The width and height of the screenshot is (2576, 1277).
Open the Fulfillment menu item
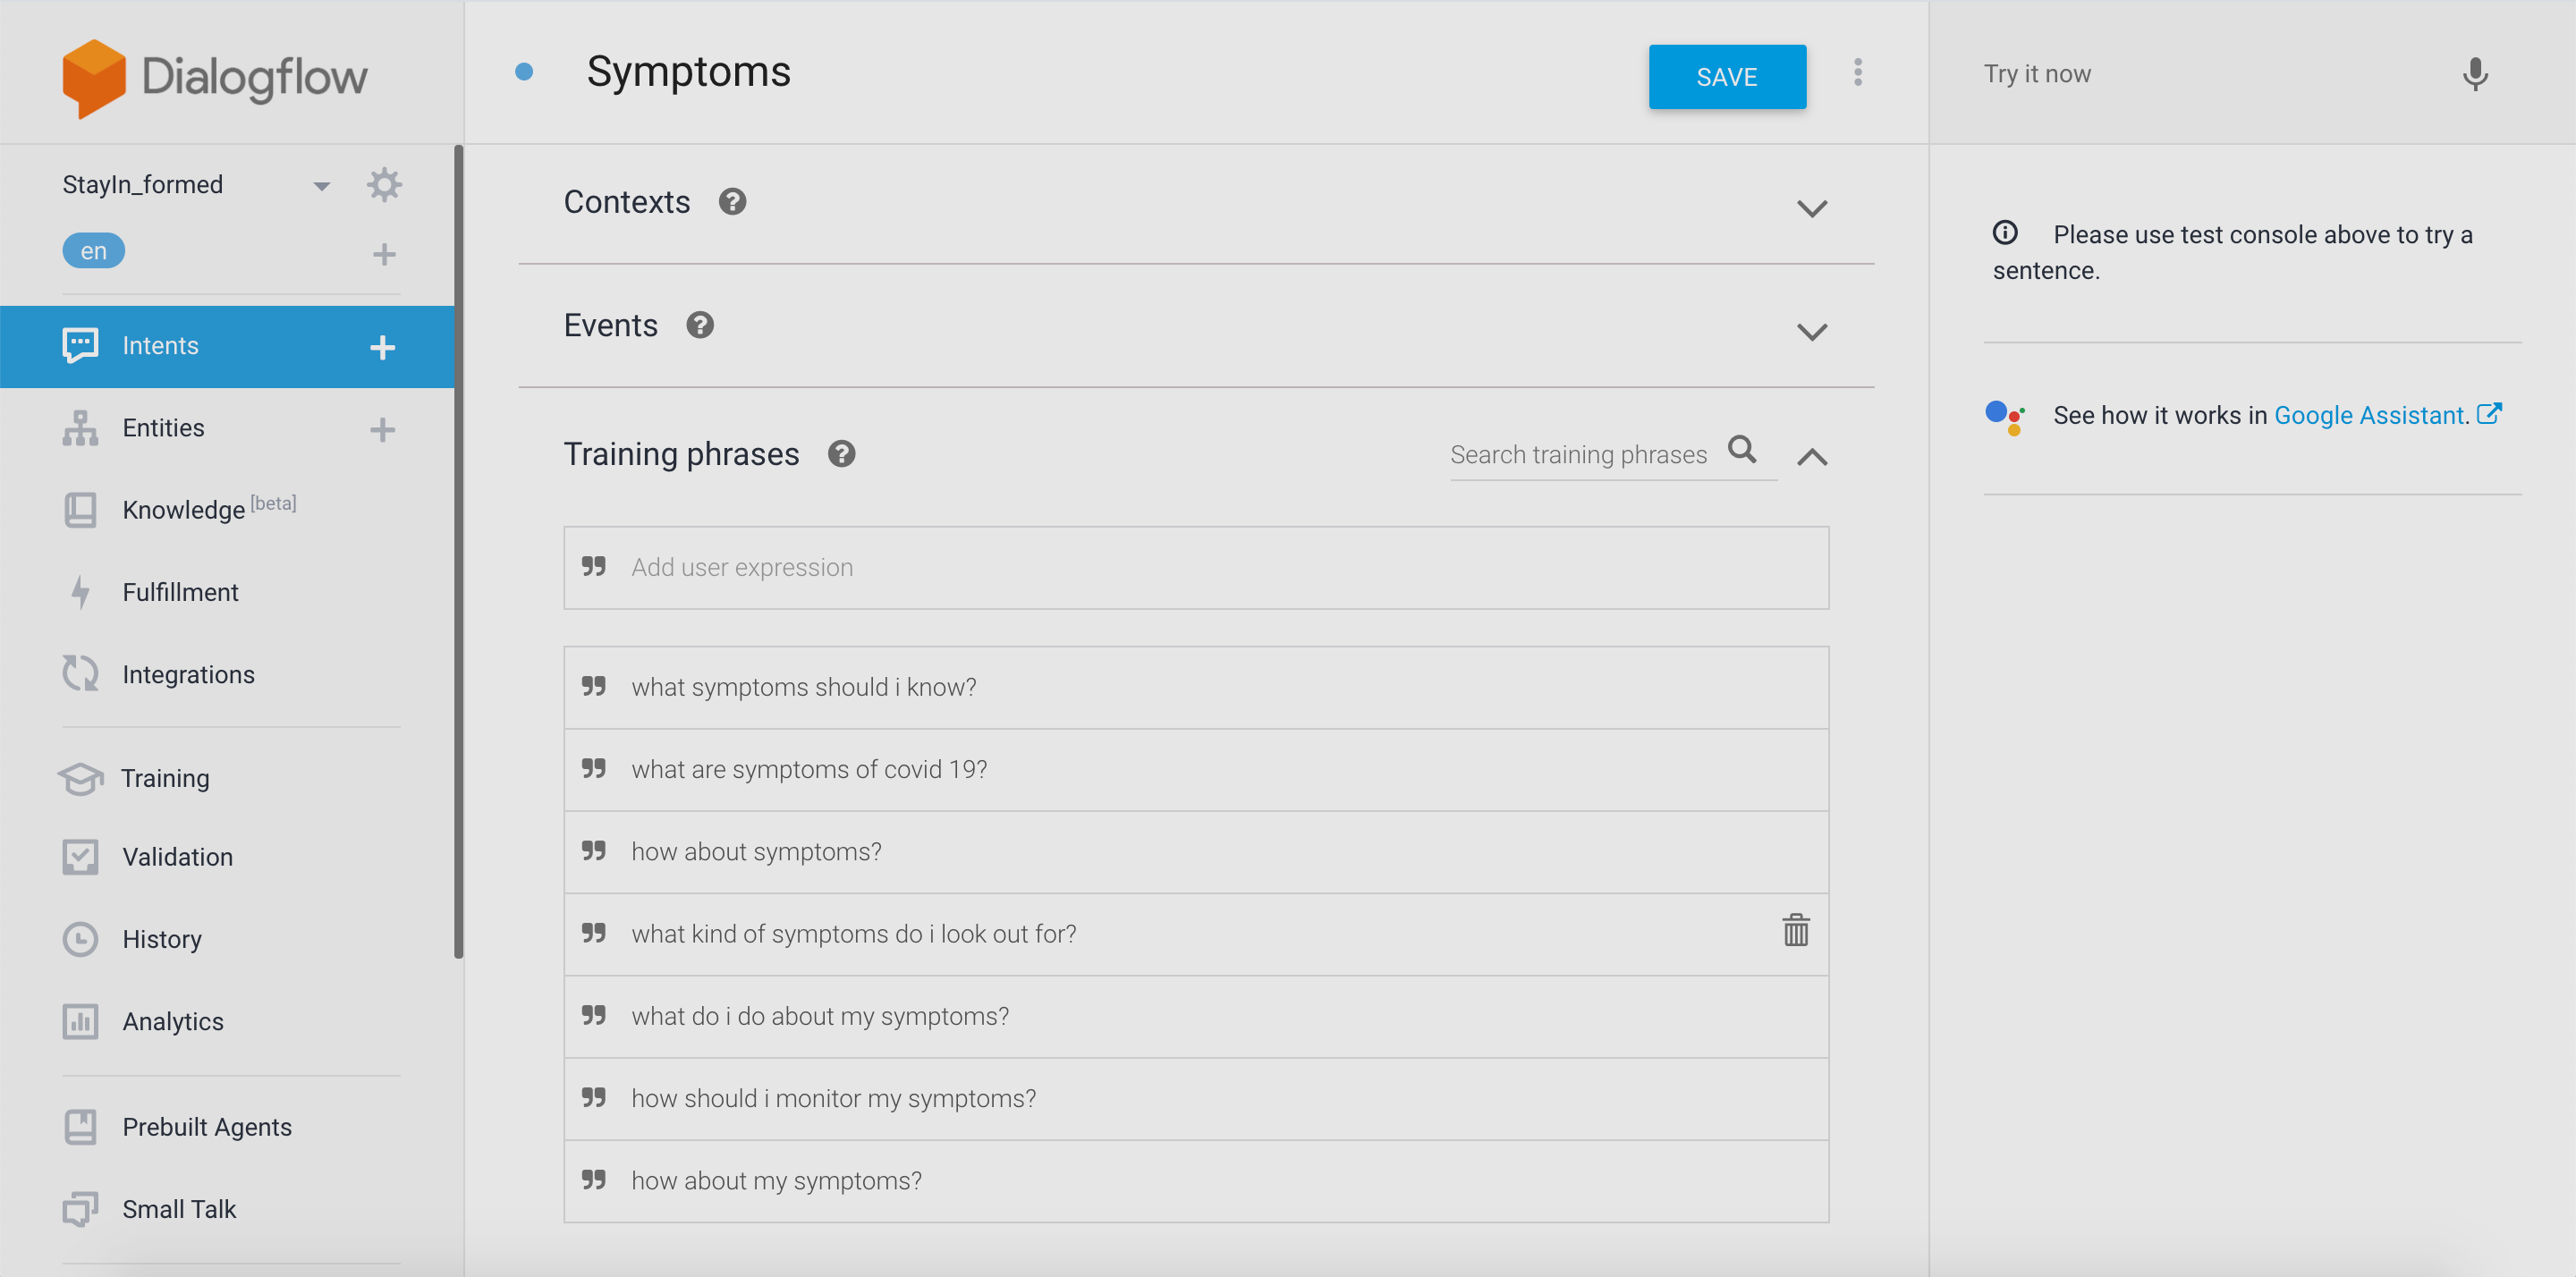coord(180,592)
